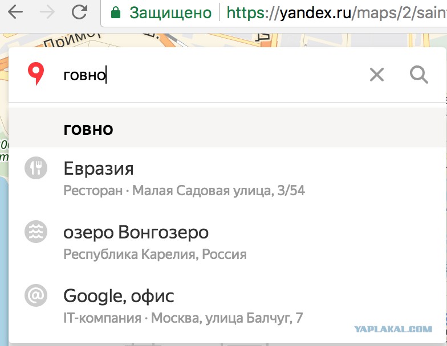Click inside the map search text field
The height and width of the screenshot is (346, 447).
[x=208, y=75]
